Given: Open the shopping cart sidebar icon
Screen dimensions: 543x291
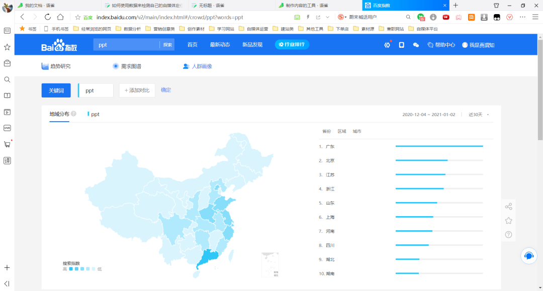Looking at the screenshot, I should [7, 144].
